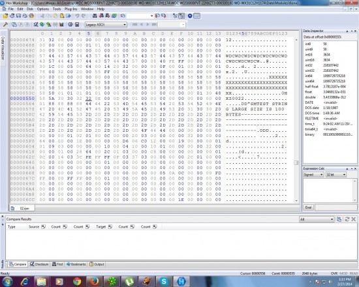Toggle the selected pane button beside blue circle
The width and height of the screenshot is (359, 287).
coord(196,16)
